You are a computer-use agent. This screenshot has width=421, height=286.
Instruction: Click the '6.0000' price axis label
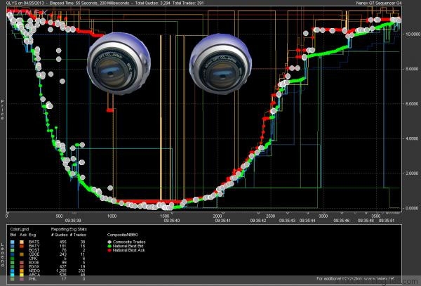click(412, 104)
